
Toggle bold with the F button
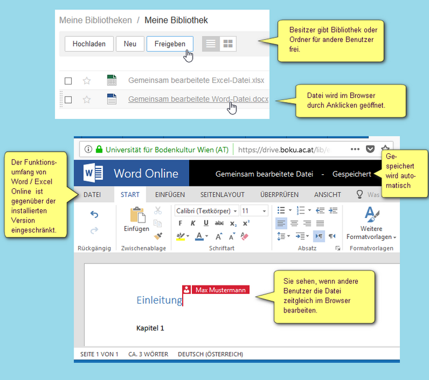point(180,223)
